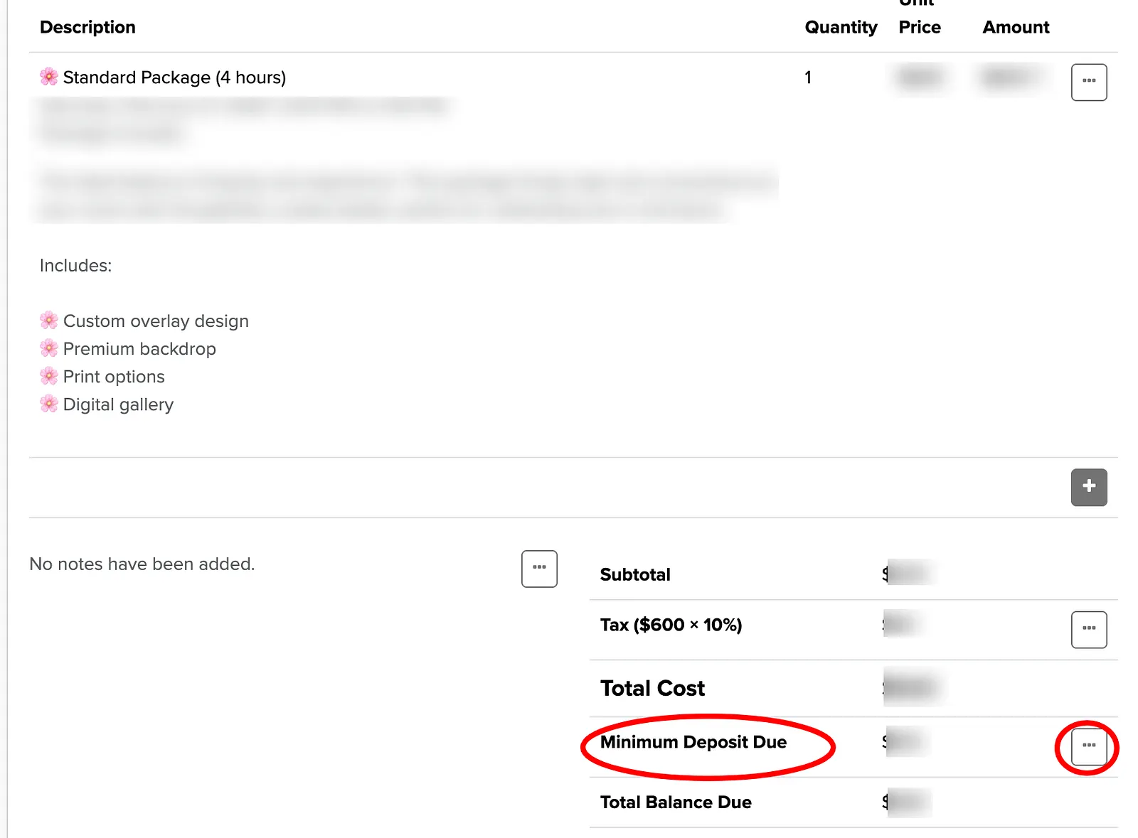
Task: Click the Total Cost heading
Action: (x=652, y=688)
